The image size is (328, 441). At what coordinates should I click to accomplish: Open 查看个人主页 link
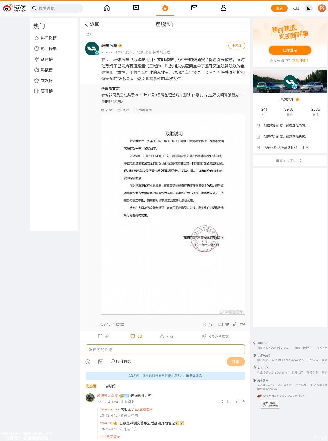(x=289, y=161)
